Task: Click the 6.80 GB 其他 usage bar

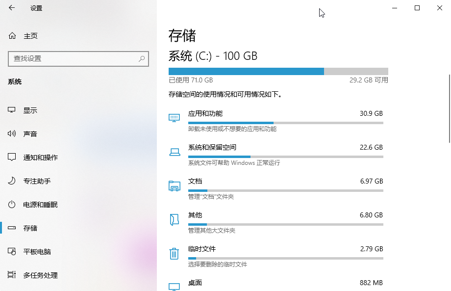Action: pos(286,225)
